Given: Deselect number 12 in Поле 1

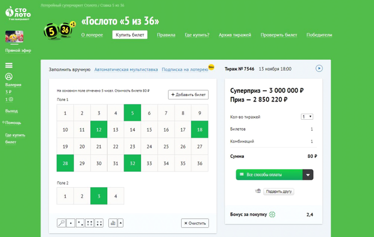Looking at the screenshot, I should (99, 130).
